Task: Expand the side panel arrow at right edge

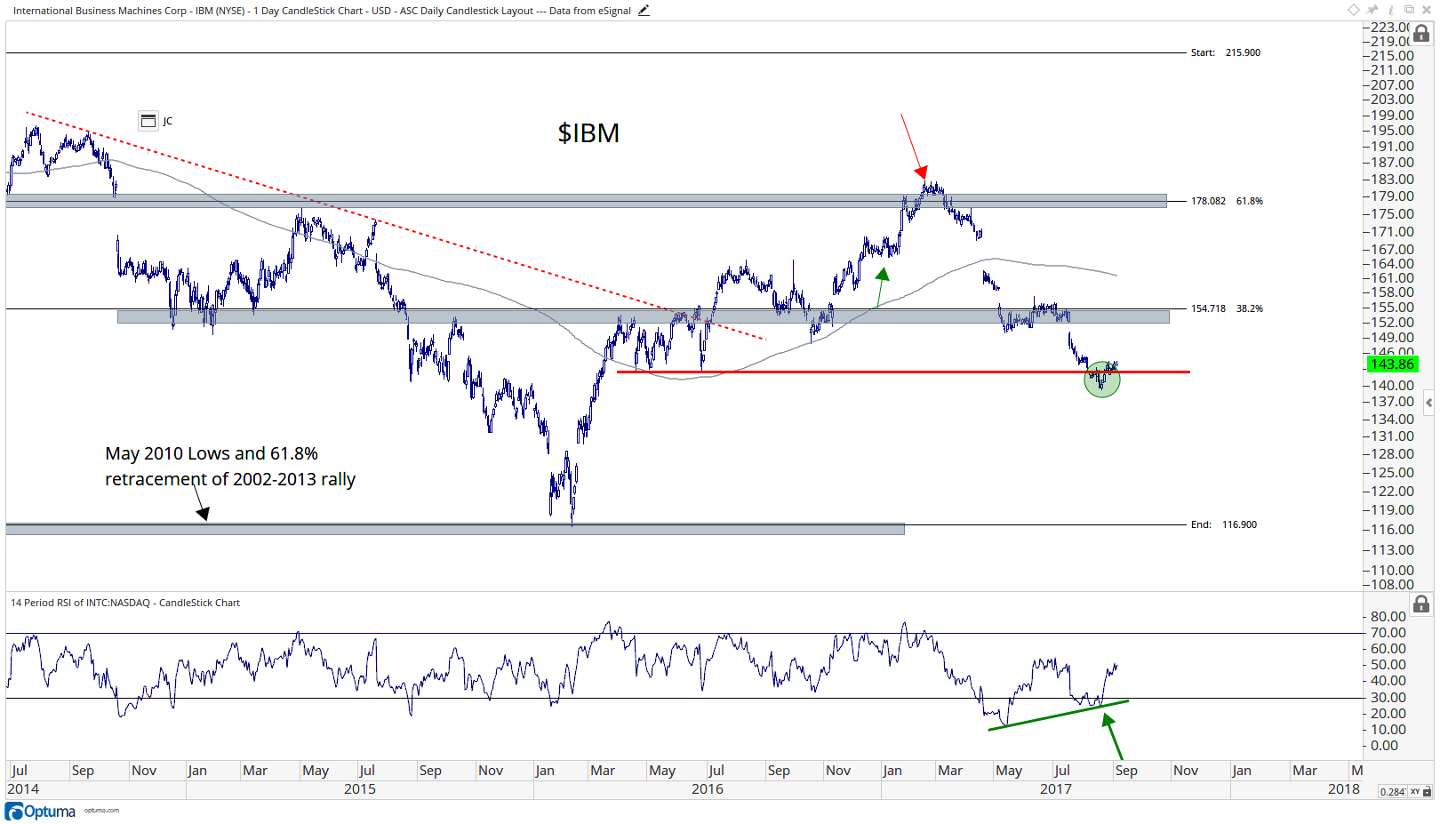Action: tap(1428, 403)
